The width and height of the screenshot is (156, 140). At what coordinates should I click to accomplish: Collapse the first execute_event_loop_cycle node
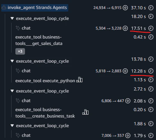tap(12, 18)
